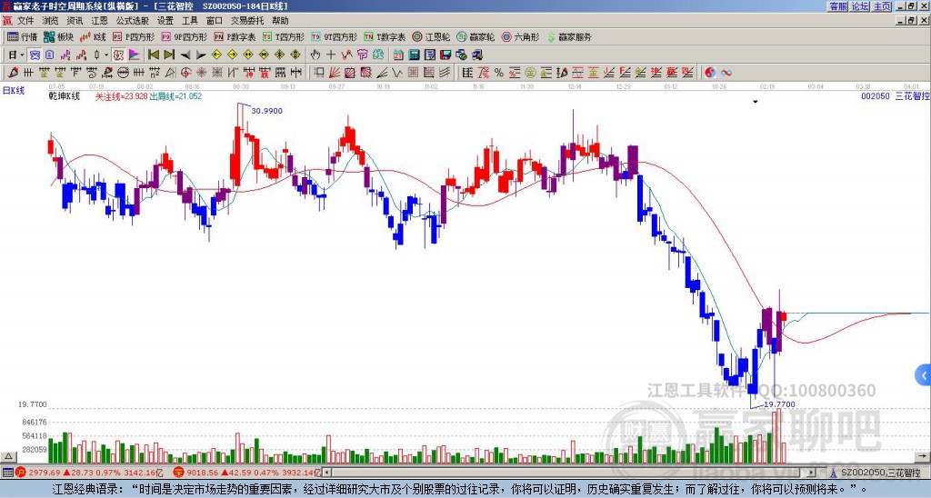Switch to K线 view
Screen dimensions: 931x498
pyautogui.click(x=94, y=36)
